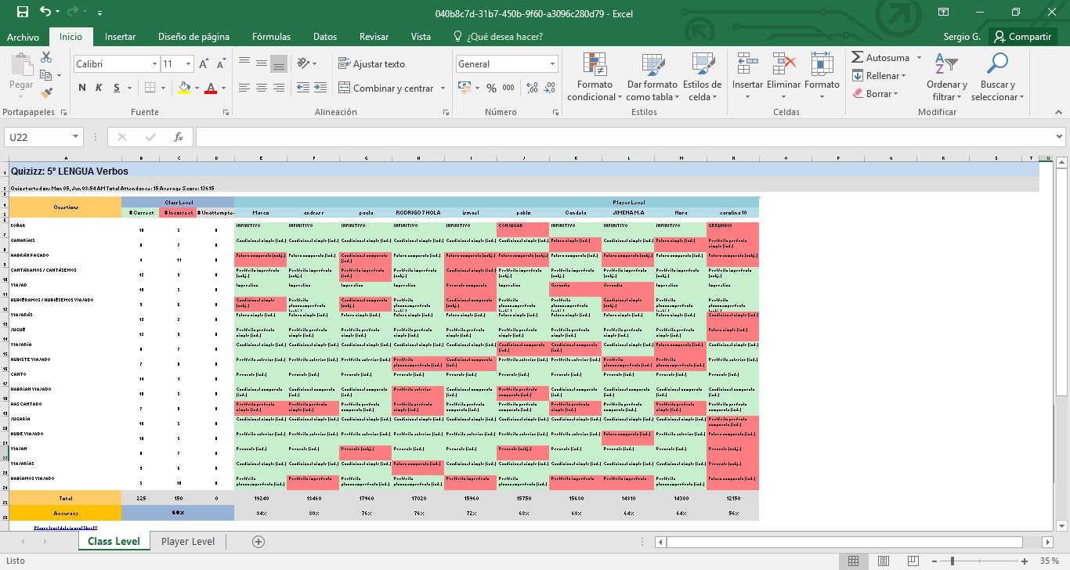The height and width of the screenshot is (570, 1070).
Task: Toggle Italic (K) formatting
Action: pyautogui.click(x=99, y=88)
